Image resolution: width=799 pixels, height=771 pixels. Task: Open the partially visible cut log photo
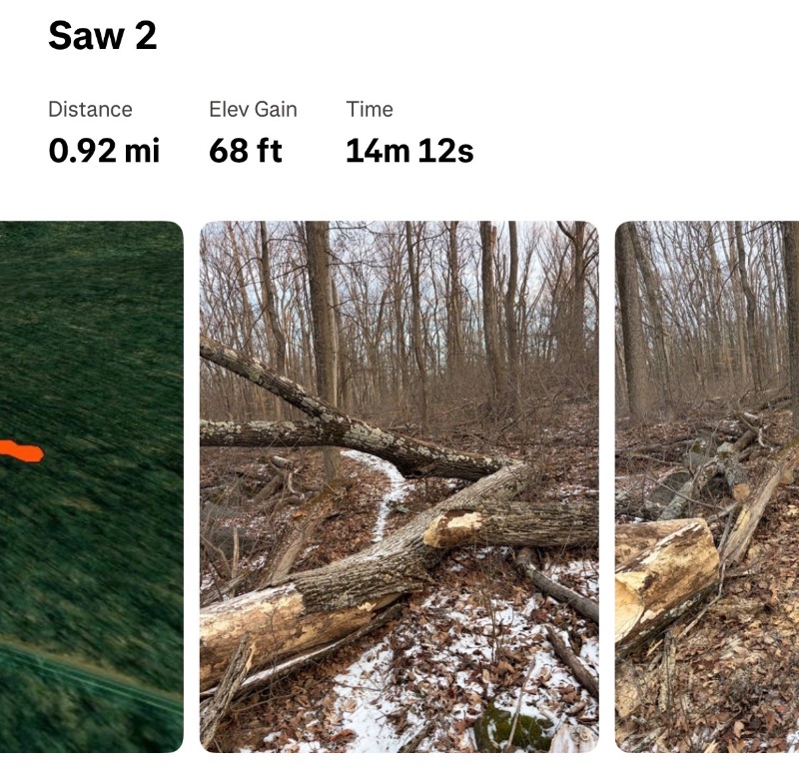[707, 486]
